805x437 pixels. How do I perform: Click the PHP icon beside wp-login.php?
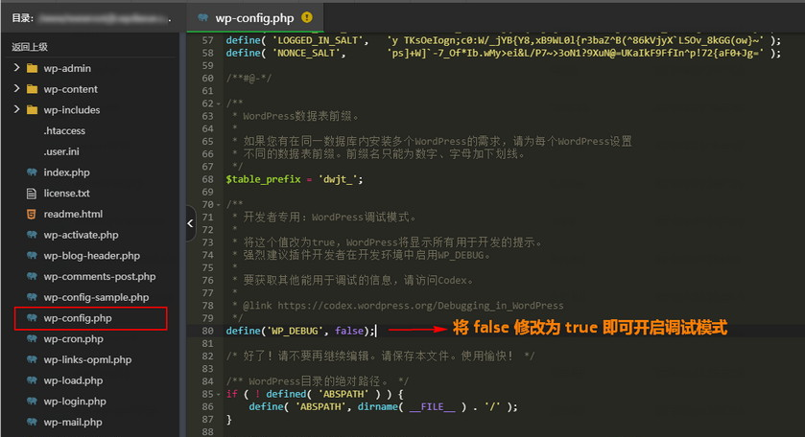[32, 402]
